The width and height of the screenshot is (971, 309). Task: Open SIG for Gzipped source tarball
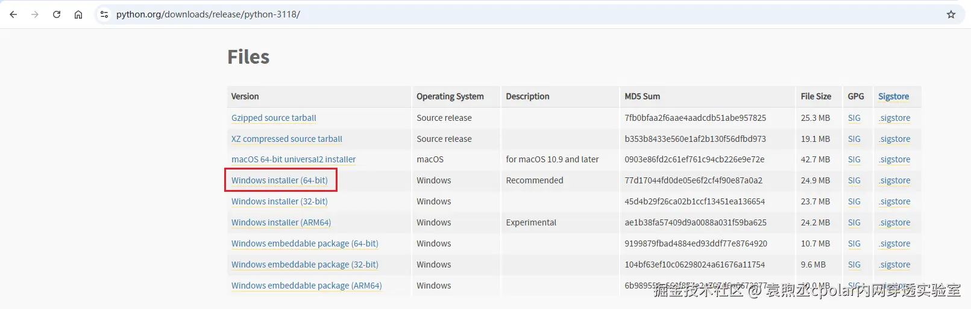pos(854,118)
